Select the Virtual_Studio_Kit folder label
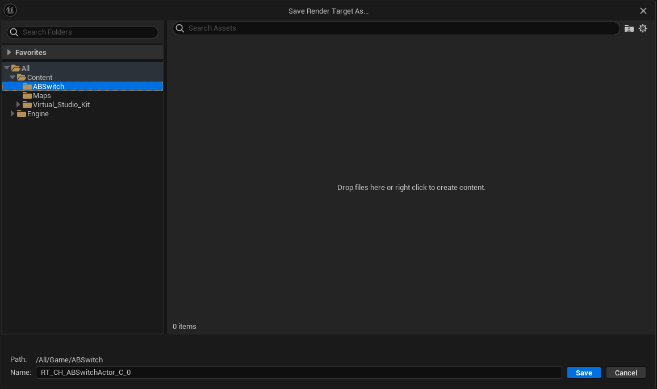This screenshot has height=389, width=657. [x=61, y=105]
